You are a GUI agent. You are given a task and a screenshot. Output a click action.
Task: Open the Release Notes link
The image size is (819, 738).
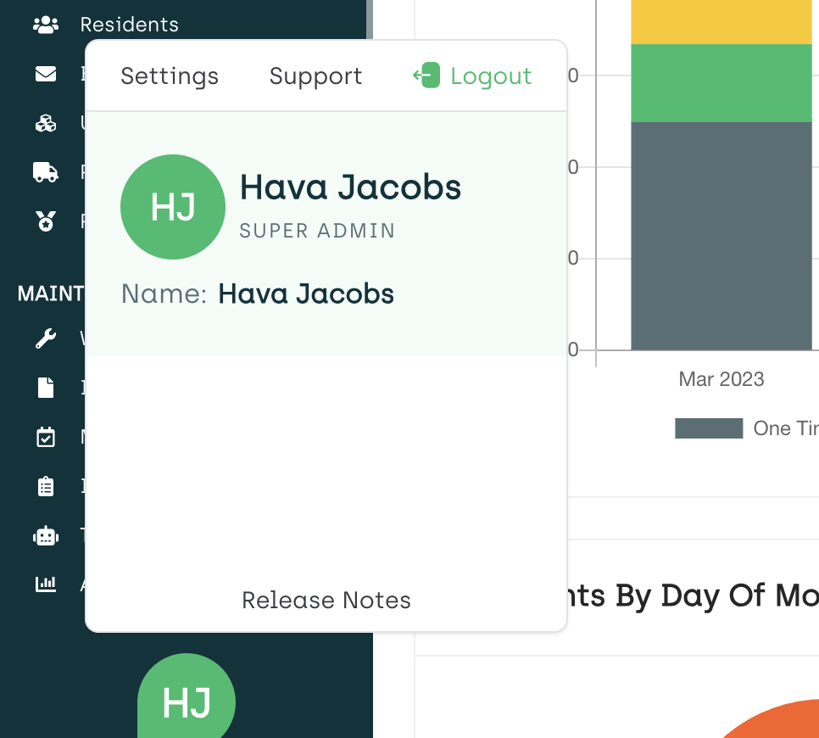(326, 601)
